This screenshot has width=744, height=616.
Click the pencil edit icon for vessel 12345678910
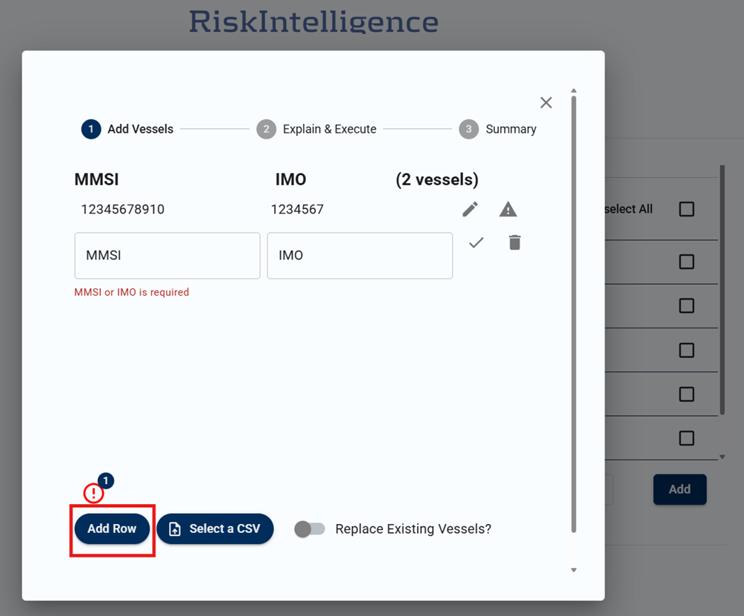tap(470, 210)
